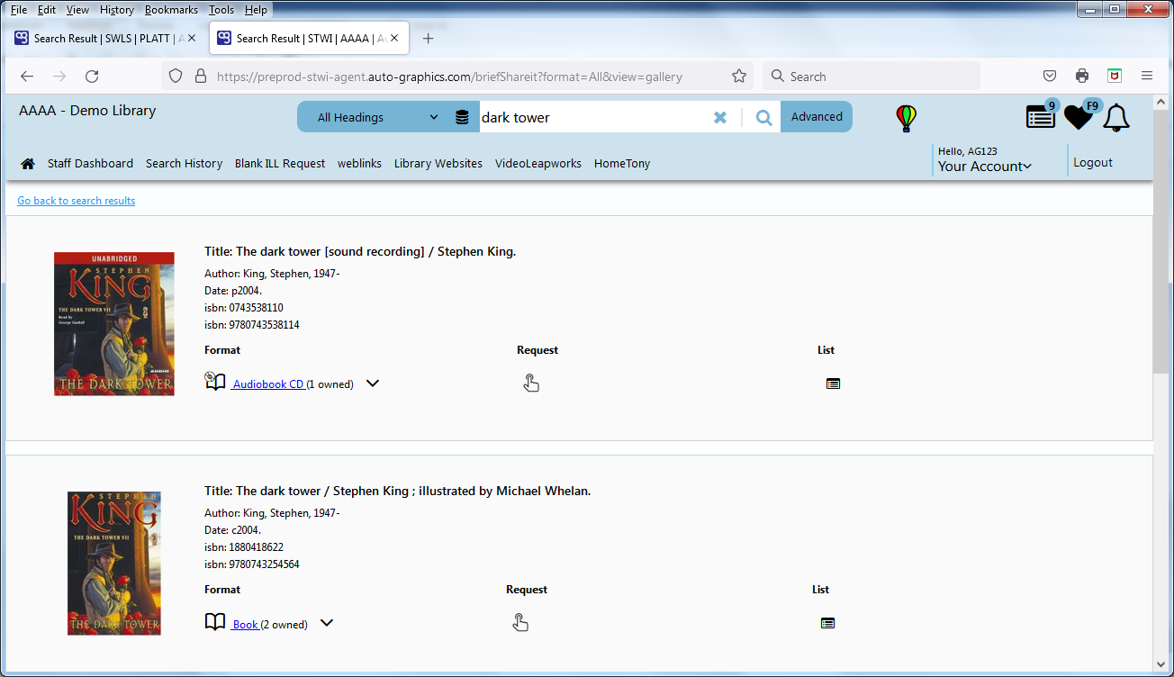This screenshot has width=1174, height=677.
Task: Click the dark tower search input field
Action: point(594,117)
